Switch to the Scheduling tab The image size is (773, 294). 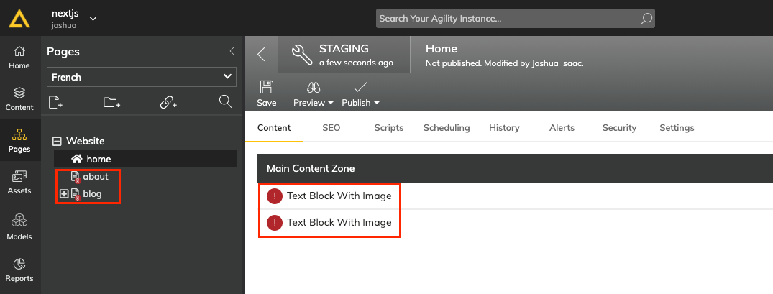click(447, 128)
